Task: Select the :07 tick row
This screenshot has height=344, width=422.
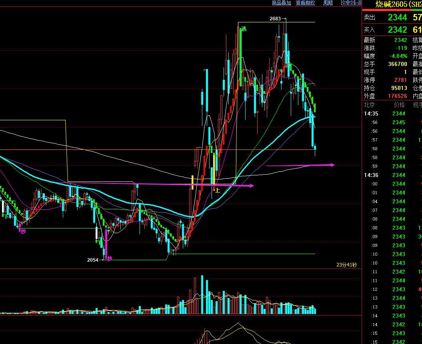Action: point(393,211)
